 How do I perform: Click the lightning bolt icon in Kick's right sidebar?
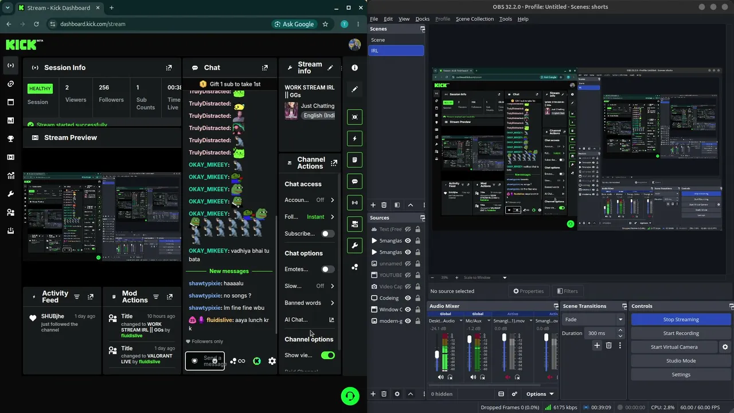pyautogui.click(x=354, y=138)
